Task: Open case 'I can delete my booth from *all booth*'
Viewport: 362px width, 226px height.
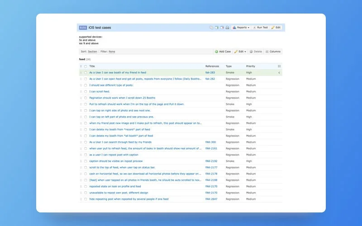Action: tap(121, 136)
